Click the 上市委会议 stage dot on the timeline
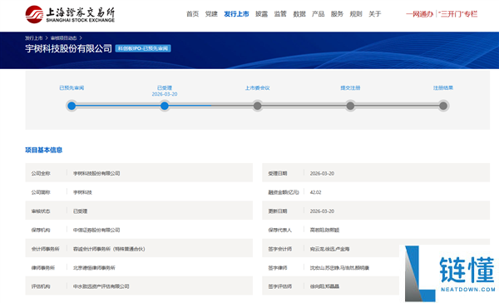 click(x=258, y=106)
